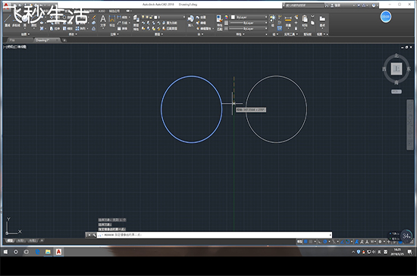Open the layer name dropdown

coord(169,17)
